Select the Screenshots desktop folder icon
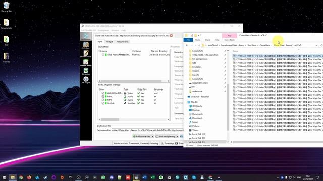The width and height of the screenshot is (323, 181). 6,24
